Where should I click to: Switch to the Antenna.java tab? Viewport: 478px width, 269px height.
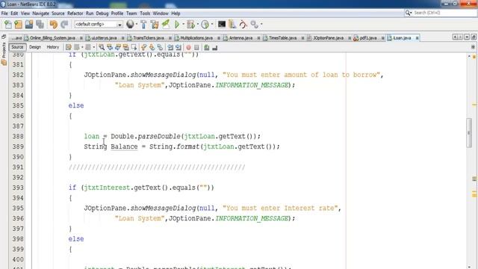[x=240, y=38]
